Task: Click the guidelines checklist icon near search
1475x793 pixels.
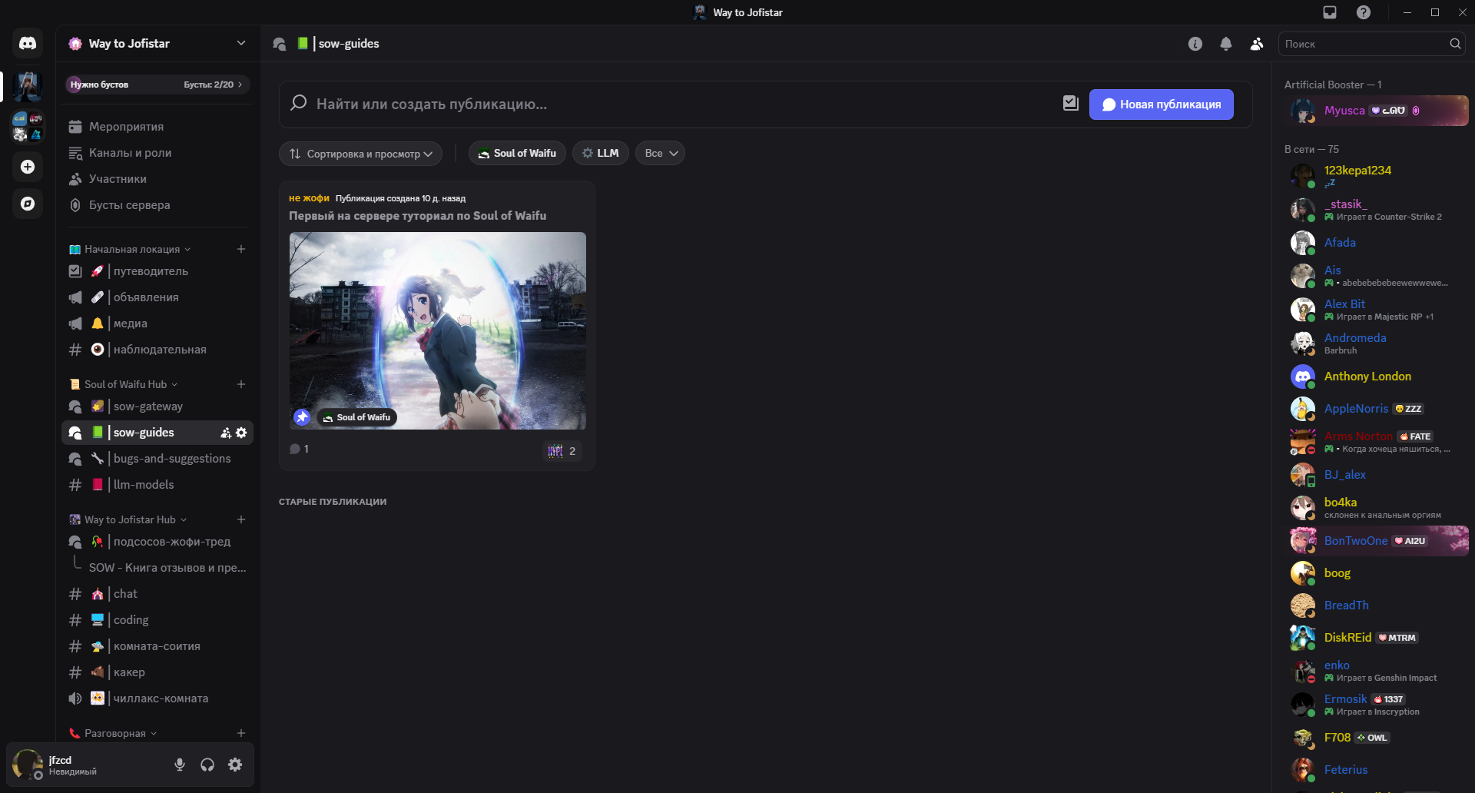Action: (1071, 103)
